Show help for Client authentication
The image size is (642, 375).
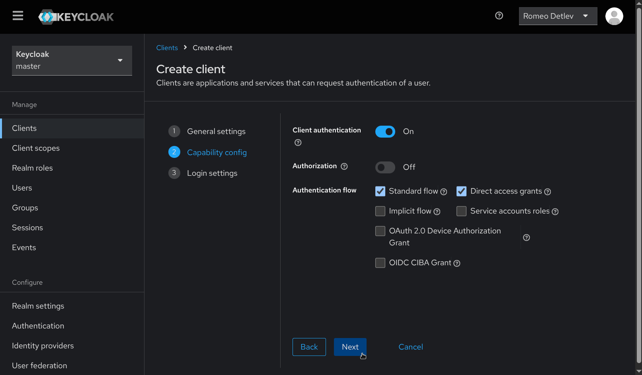point(298,142)
